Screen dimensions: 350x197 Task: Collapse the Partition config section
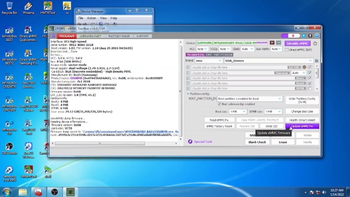point(188,94)
